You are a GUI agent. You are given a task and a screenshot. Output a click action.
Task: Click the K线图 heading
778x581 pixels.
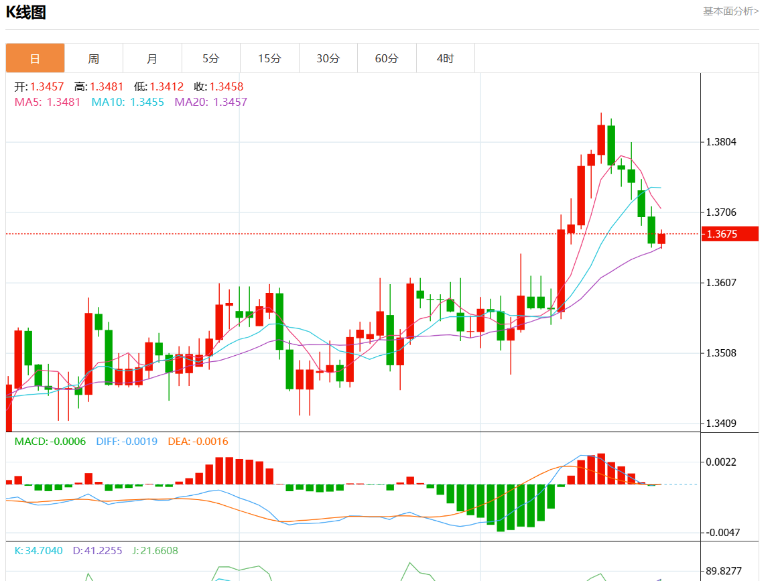click(26, 12)
